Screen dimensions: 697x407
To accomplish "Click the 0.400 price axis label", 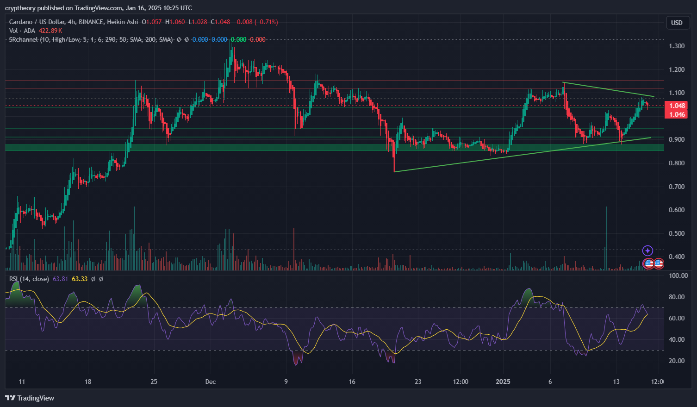I will coord(677,257).
